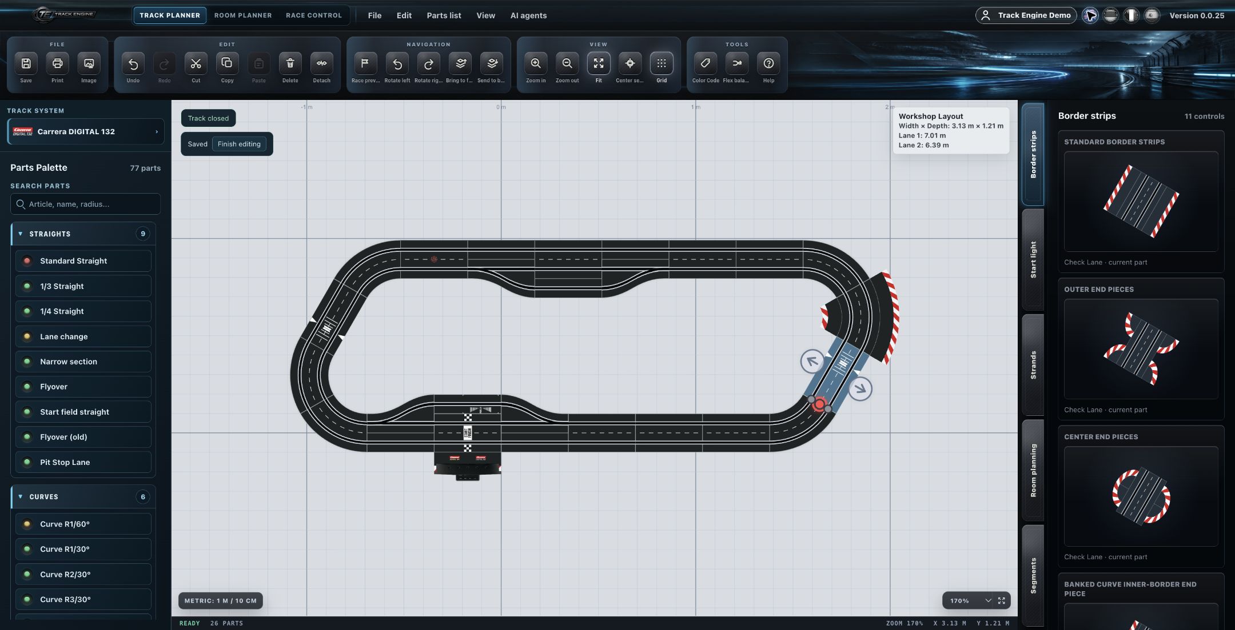
Task: Rotate the part right
Action: 428,64
